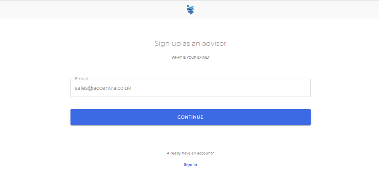Click the 'sales' portion of the email address

coord(80,88)
